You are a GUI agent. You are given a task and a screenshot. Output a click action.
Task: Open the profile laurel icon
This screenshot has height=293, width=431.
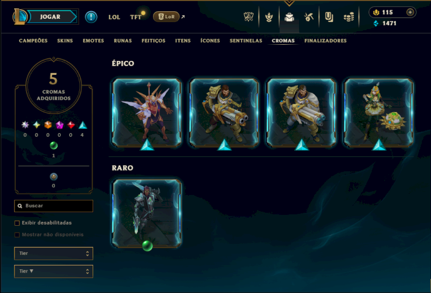pyautogui.click(x=269, y=17)
